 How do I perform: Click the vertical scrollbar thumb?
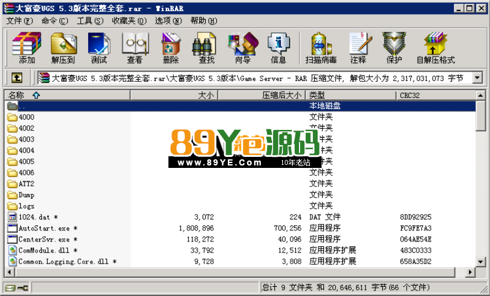pos(481,115)
